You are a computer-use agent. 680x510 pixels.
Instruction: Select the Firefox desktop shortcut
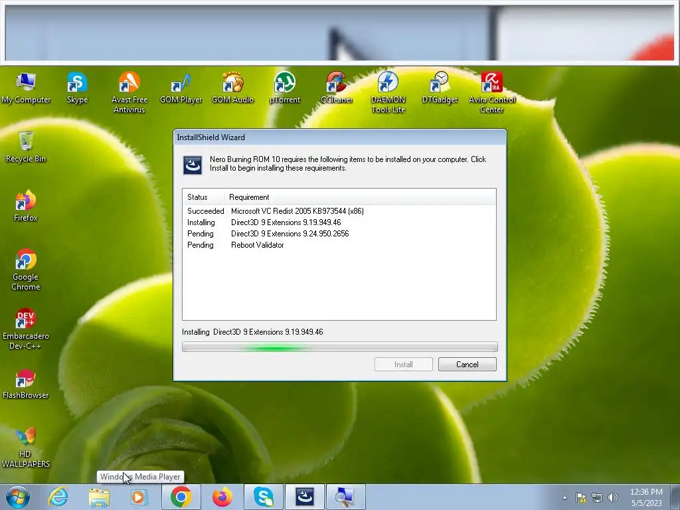(26, 207)
